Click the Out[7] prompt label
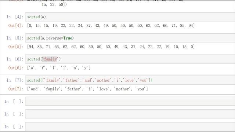 click(16, 89)
